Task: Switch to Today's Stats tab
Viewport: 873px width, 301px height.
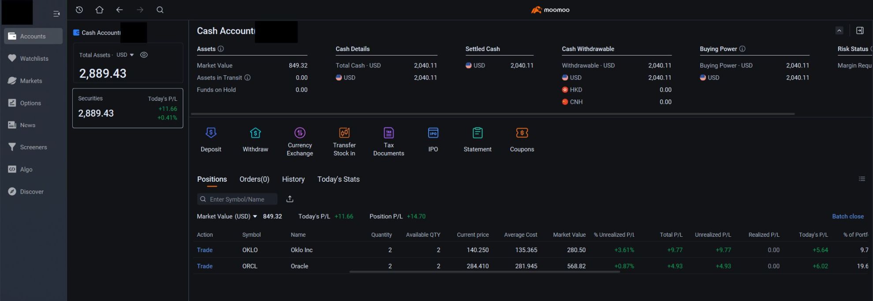Action: [x=339, y=179]
